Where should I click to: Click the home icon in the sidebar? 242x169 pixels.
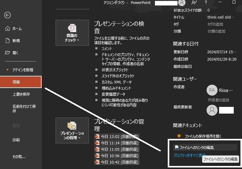coord(8,28)
